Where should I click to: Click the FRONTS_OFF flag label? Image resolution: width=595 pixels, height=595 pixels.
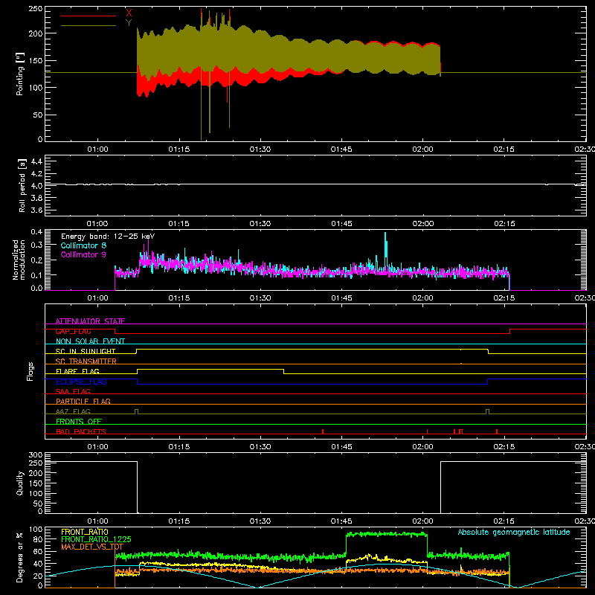coord(79,421)
